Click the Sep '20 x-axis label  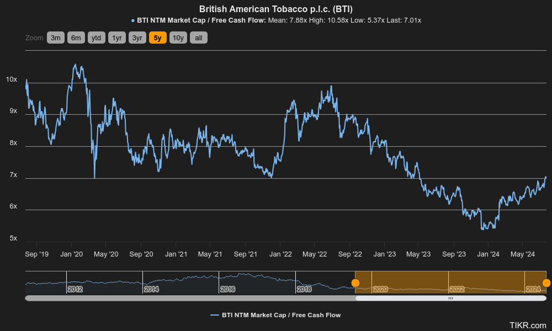pyautogui.click(x=141, y=254)
